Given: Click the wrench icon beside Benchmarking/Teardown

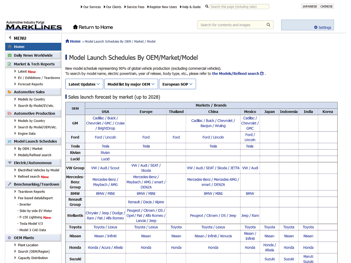Looking at the screenshot, I should coord(10,184).
